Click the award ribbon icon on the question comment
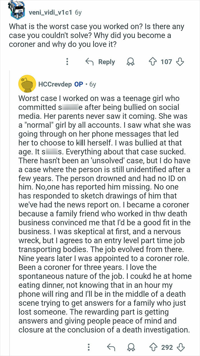This screenshot has width=200, height=356. pos(130,62)
